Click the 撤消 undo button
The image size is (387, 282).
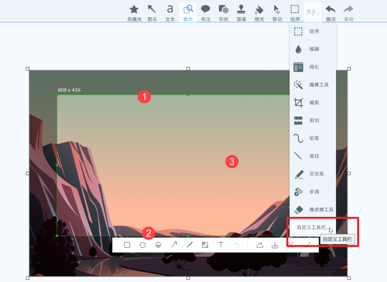(330, 13)
